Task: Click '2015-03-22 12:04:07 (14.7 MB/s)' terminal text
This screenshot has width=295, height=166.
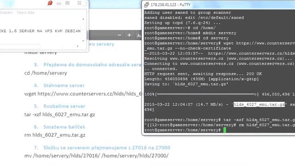Action: click(x=183, y=105)
